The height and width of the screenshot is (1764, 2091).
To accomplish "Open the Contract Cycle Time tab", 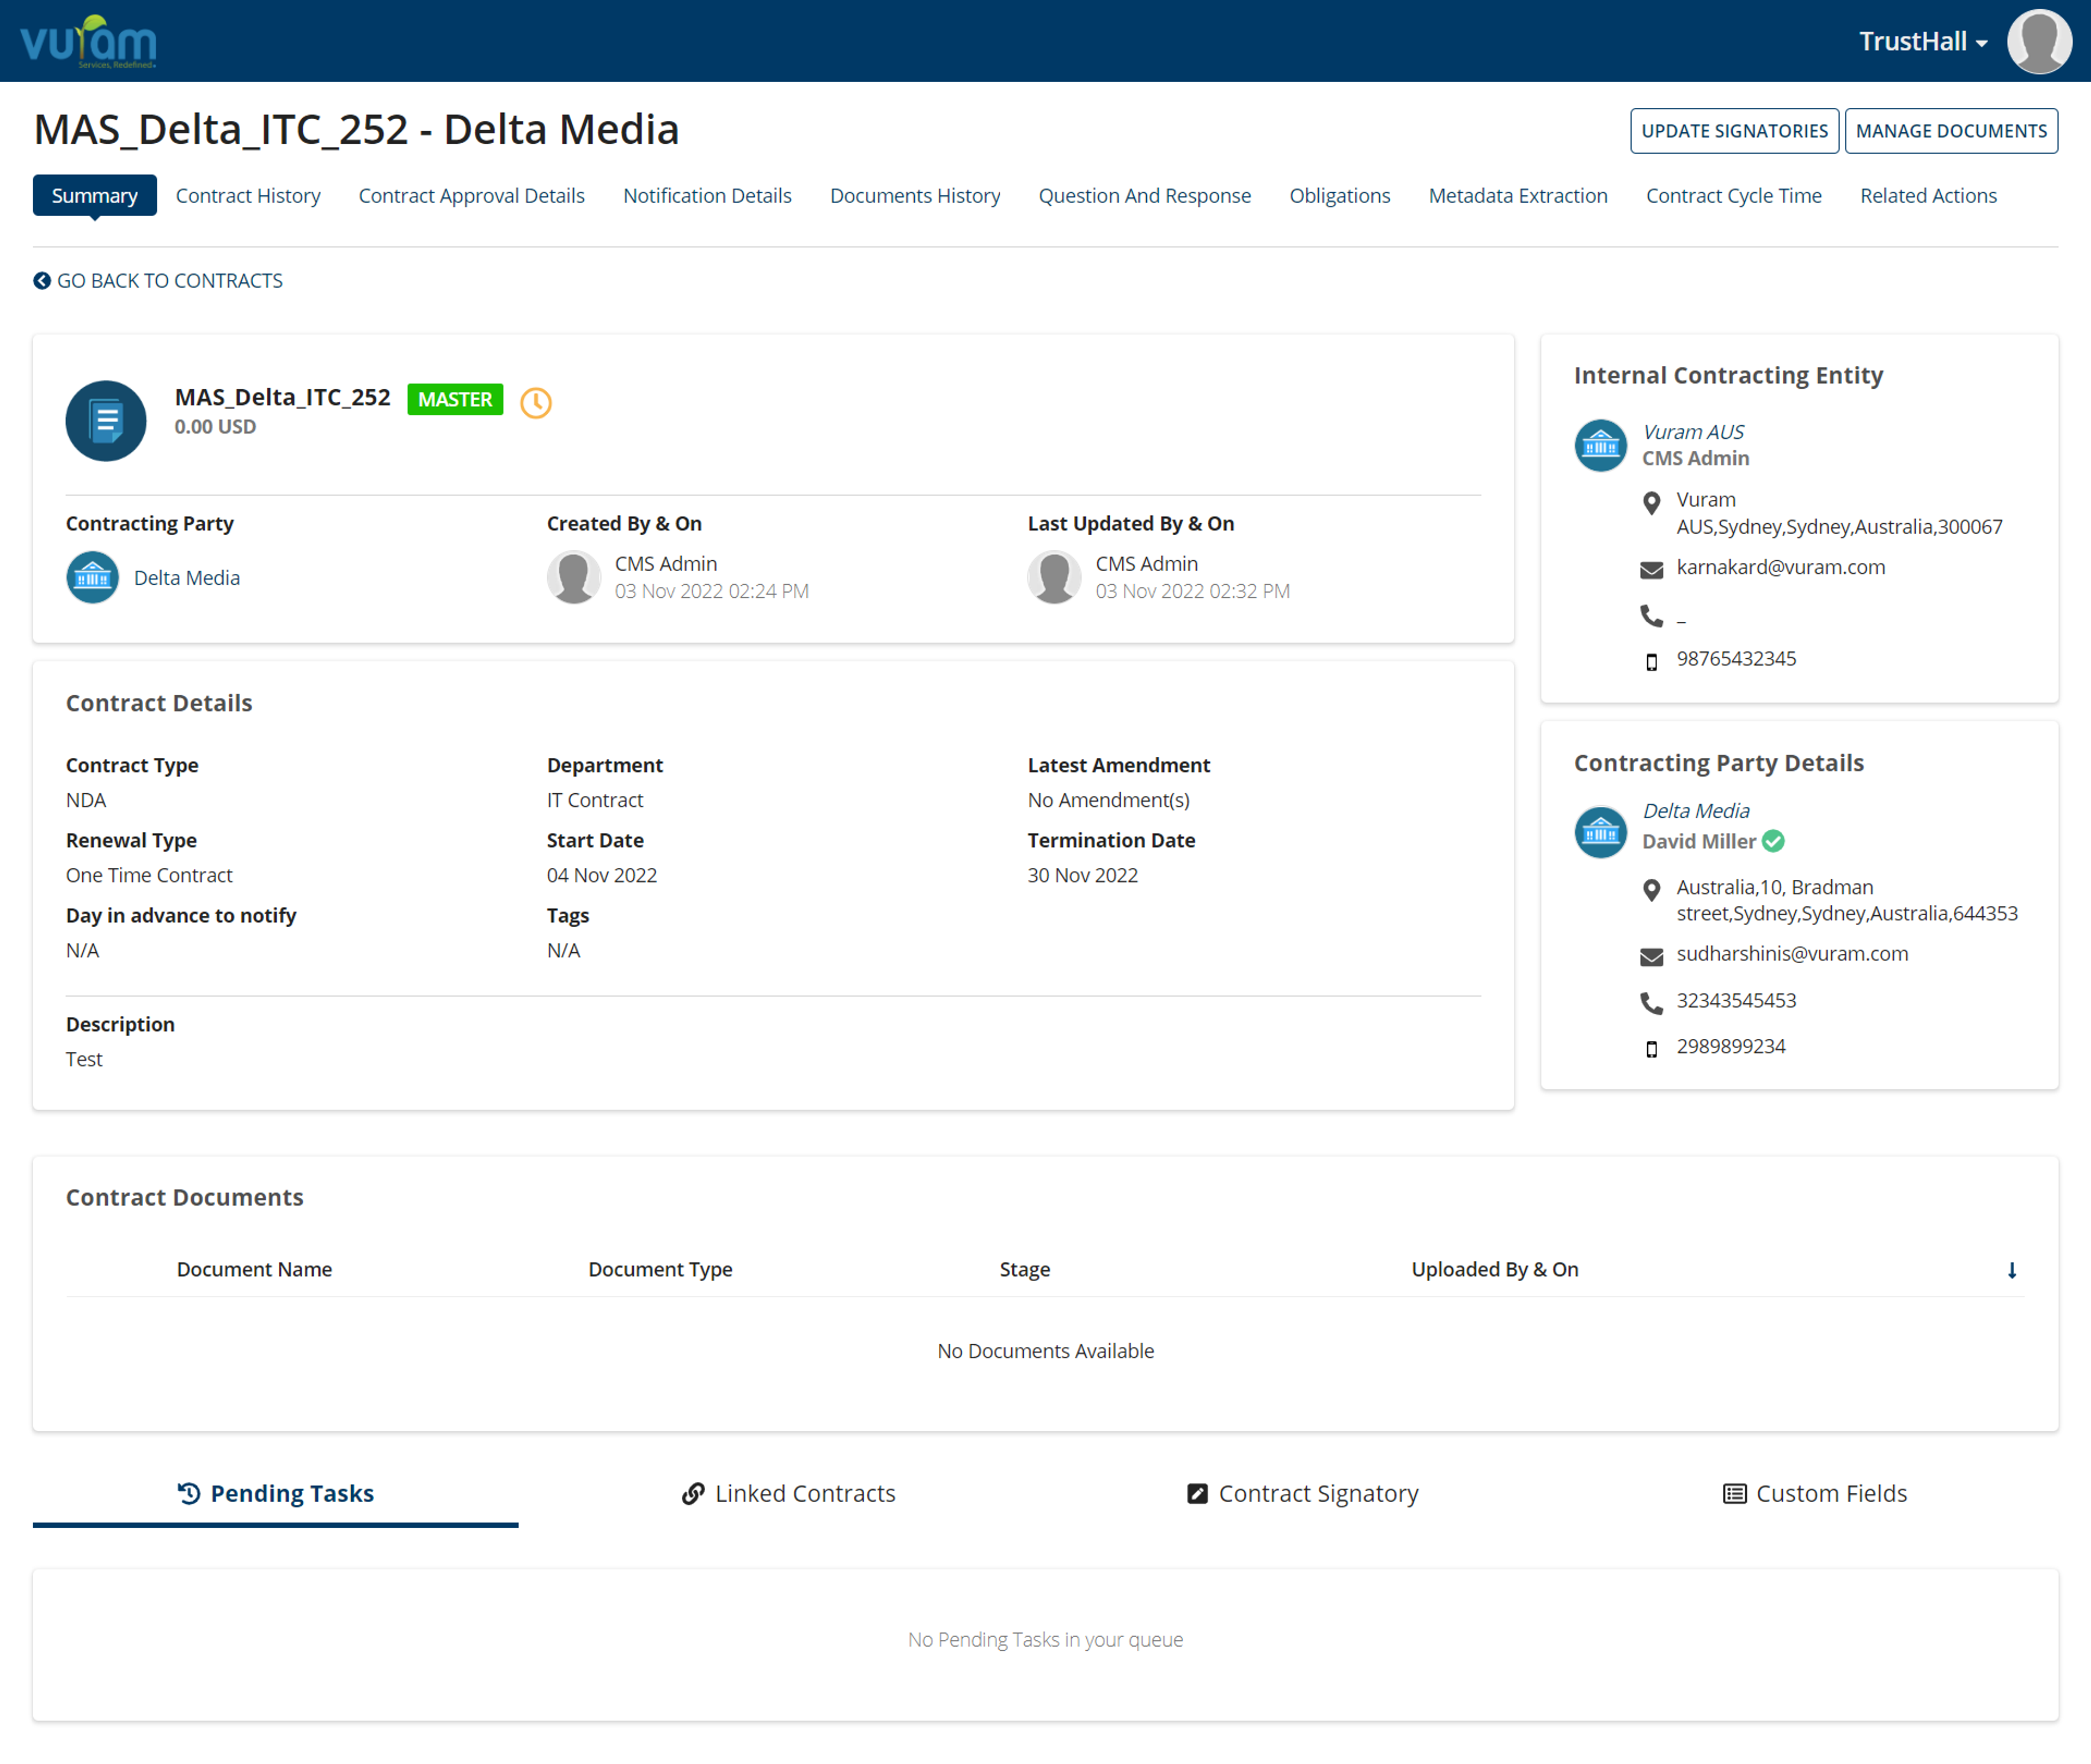I will tap(1734, 195).
